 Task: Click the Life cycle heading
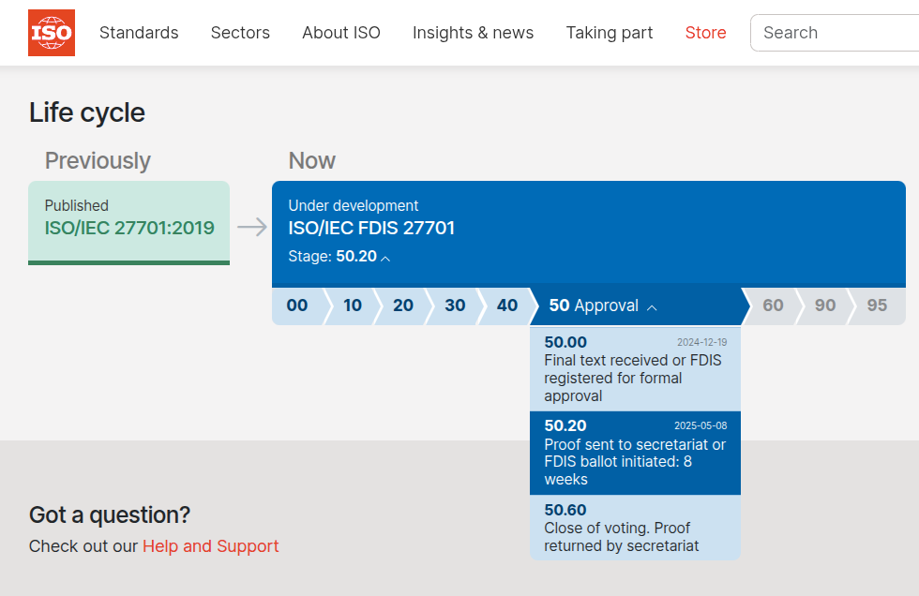(86, 112)
